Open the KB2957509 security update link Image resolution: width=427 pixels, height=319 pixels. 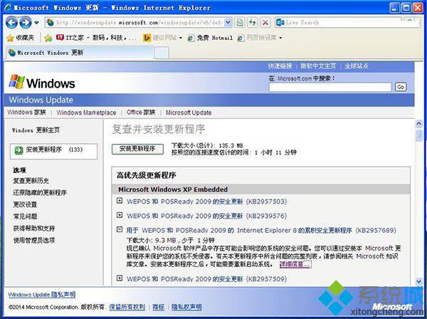[x=206, y=279]
